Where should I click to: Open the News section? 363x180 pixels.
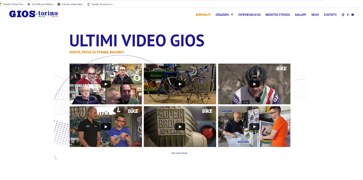tap(315, 15)
